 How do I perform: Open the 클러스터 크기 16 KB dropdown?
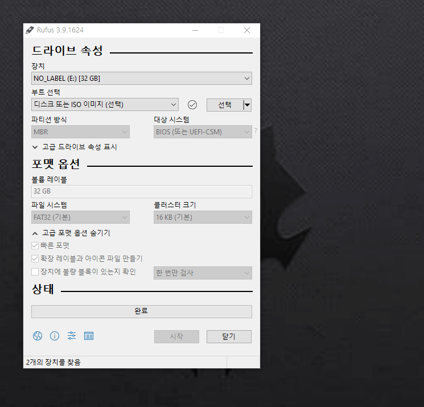(x=203, y=217)
